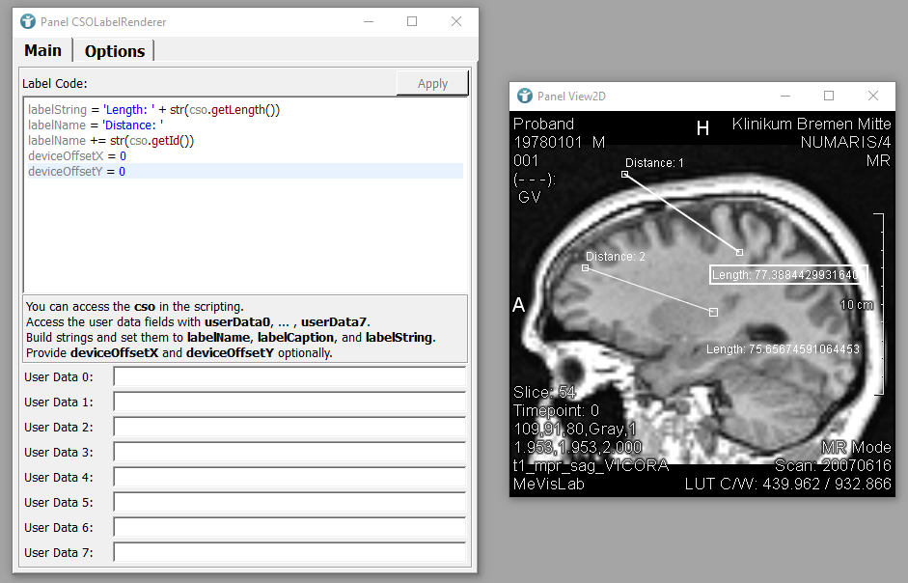Switch to the Options tab
Image resolution: width=908 pixels, height=583 pixels.
click(114, 51)
